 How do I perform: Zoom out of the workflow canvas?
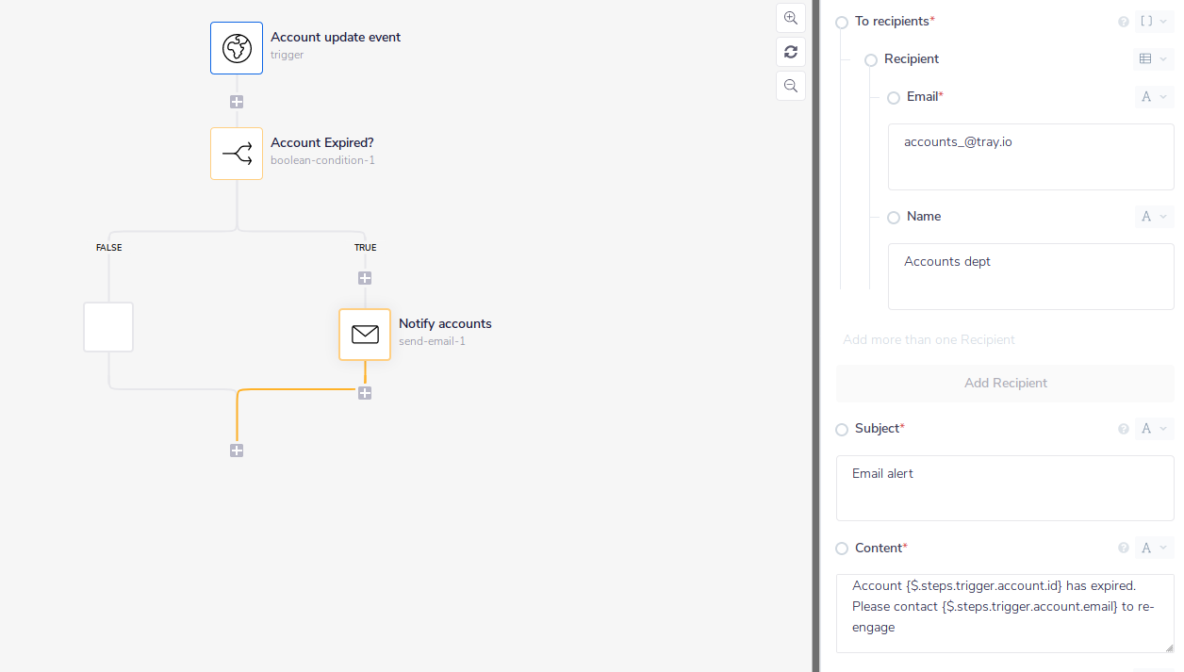pos(790,86)
